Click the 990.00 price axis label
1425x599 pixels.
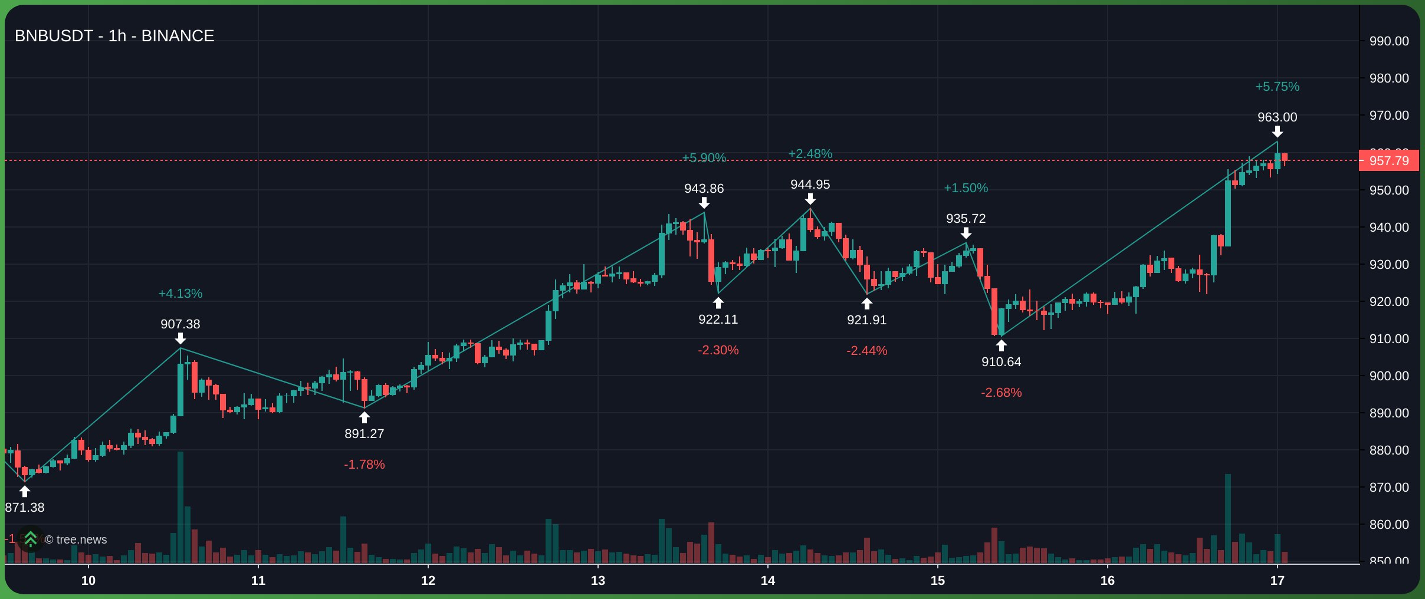coord(1388,41)
